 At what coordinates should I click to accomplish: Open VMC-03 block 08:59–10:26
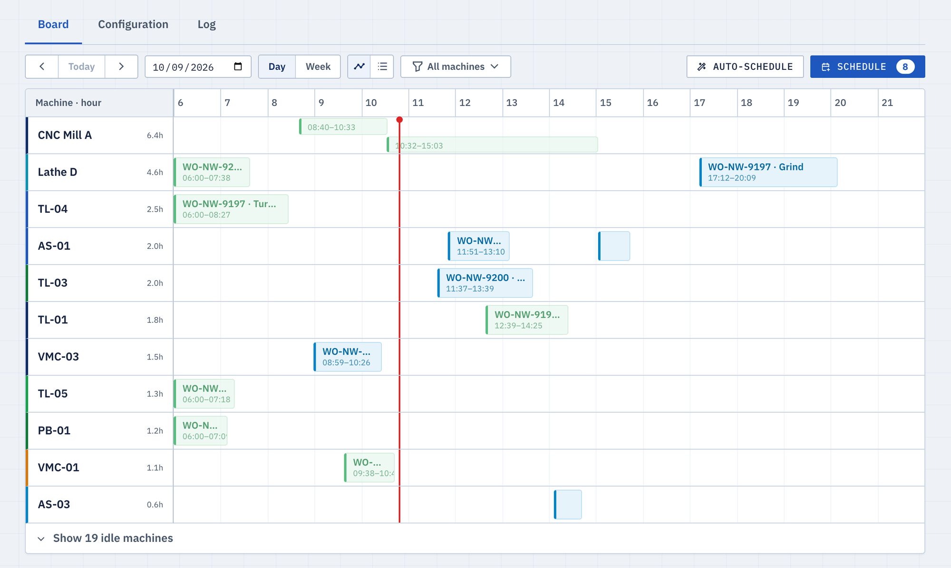348,357
